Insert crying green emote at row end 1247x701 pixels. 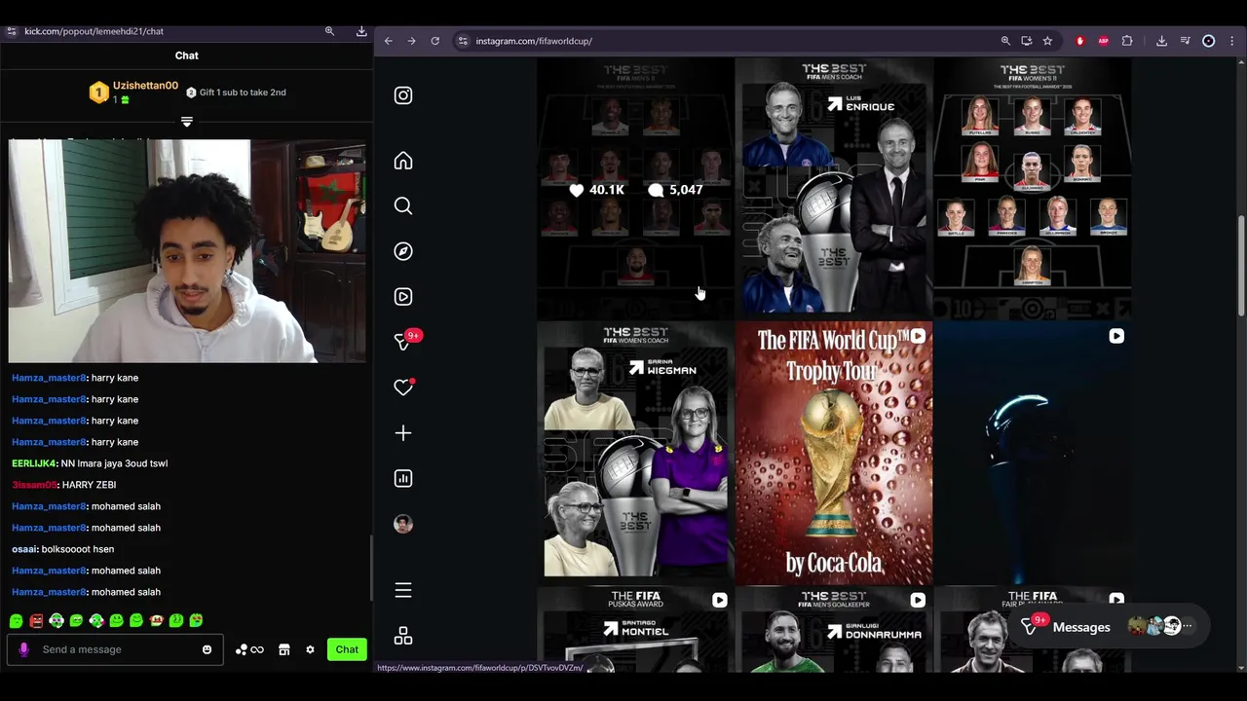tap(196, 620)
